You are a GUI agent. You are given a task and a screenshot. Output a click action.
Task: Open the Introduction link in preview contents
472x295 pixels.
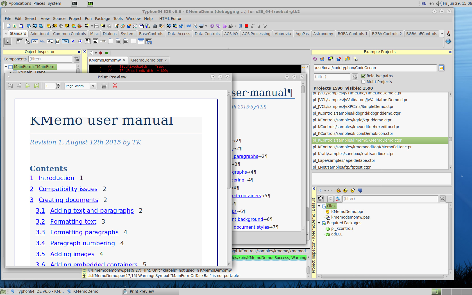coord(56,178)
